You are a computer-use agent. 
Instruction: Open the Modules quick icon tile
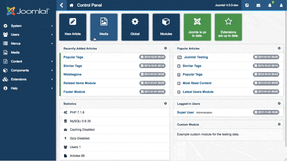pos(166,27)
